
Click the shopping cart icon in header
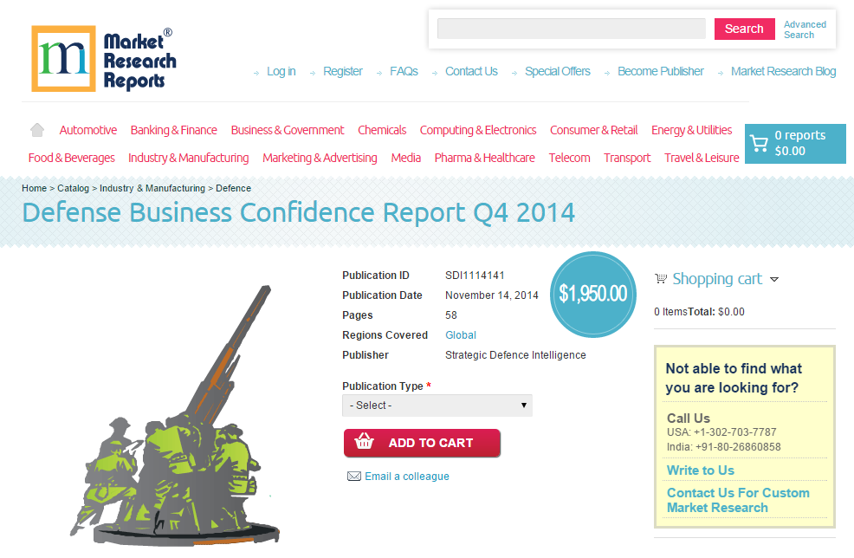(x=759, y=144)
